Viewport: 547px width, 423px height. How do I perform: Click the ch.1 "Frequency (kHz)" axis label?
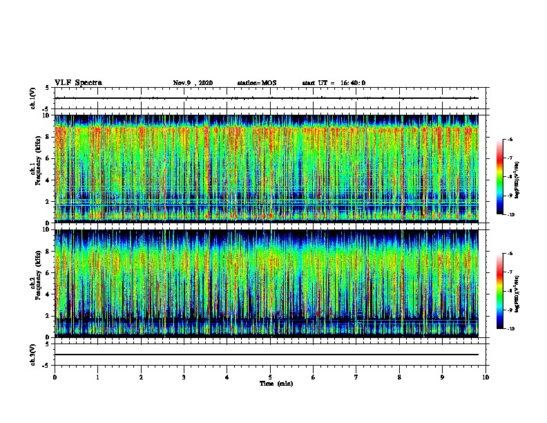click(x=39, y=159)
